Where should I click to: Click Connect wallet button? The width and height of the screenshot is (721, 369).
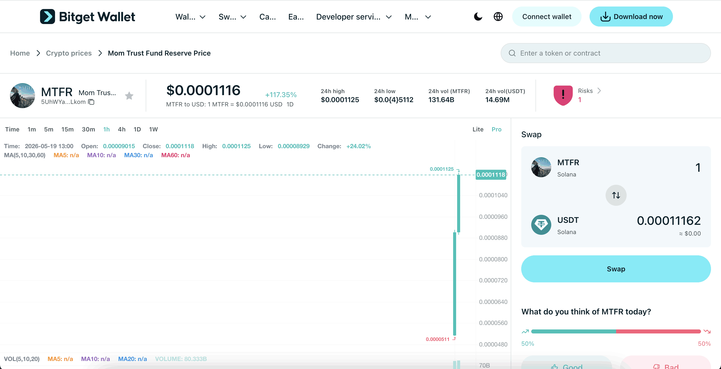pos(547,17)
